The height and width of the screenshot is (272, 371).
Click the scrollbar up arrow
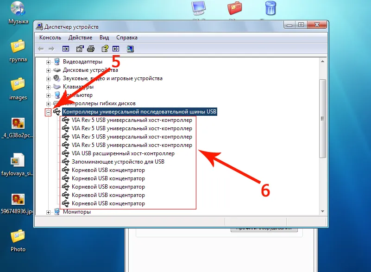[322, 62]
